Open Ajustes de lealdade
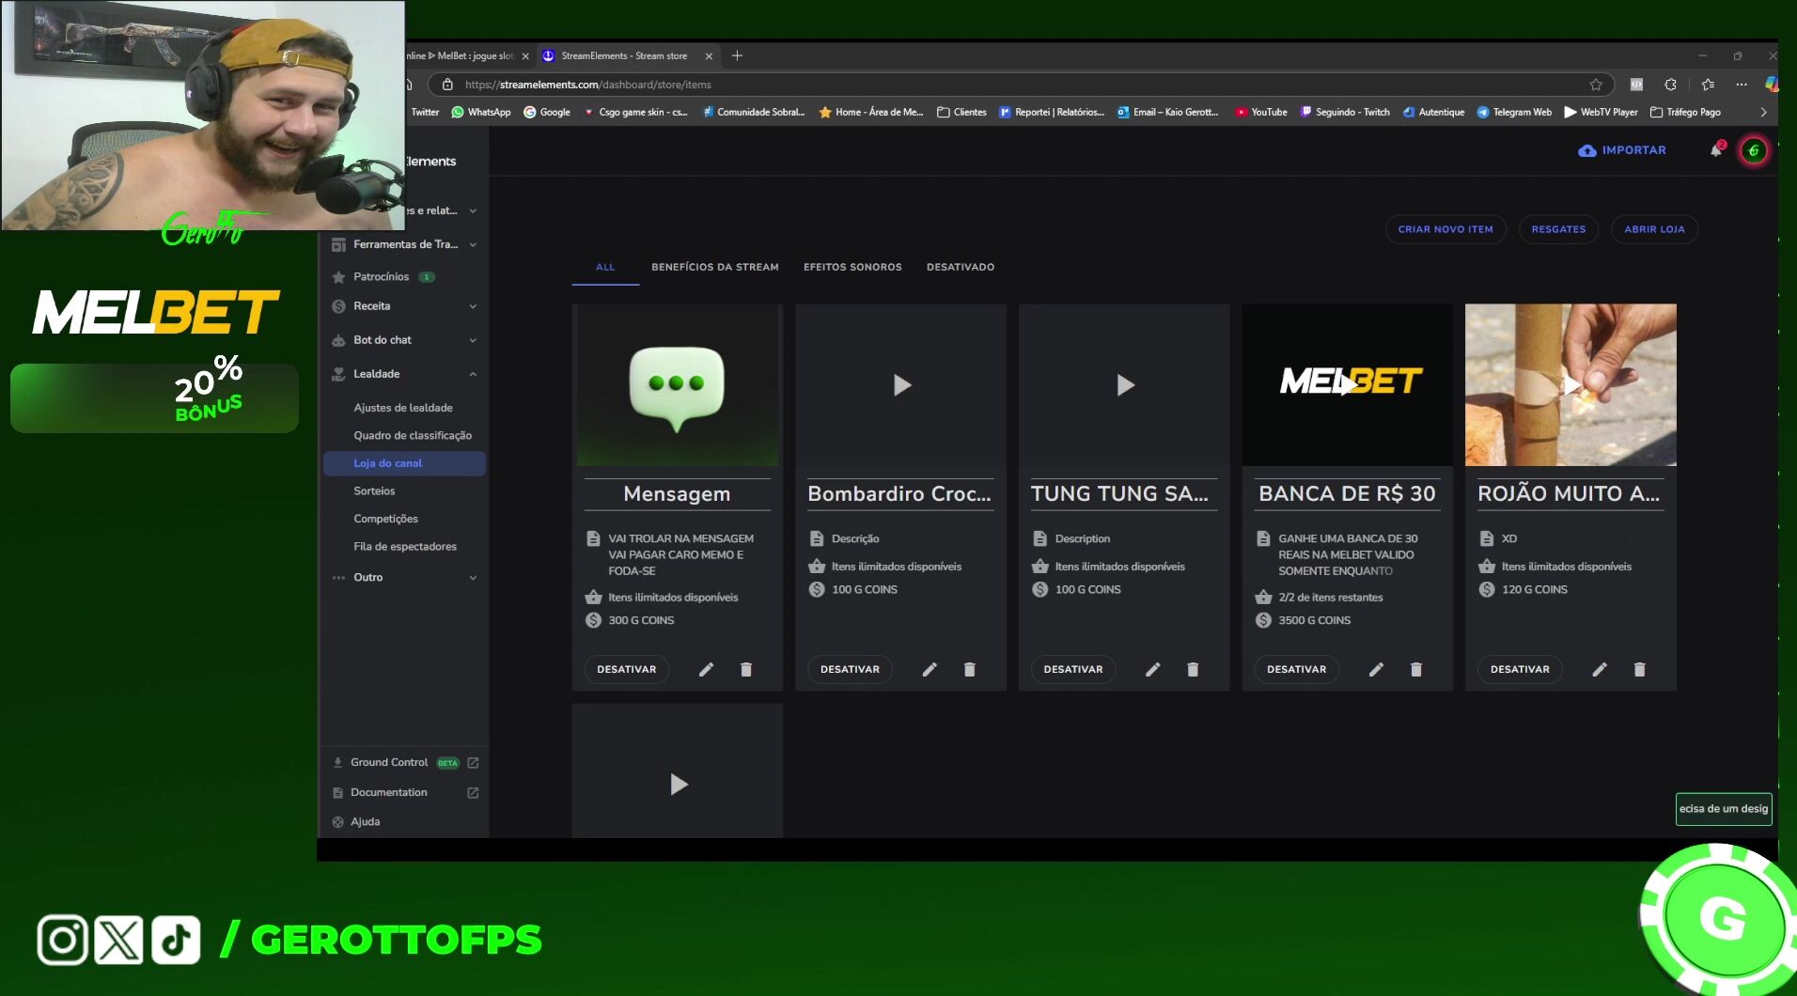Viewport: 1797px width, 996px height. click(403, 408)
